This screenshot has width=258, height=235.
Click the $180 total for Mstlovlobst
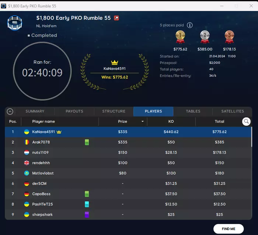(x=219, y=173)
